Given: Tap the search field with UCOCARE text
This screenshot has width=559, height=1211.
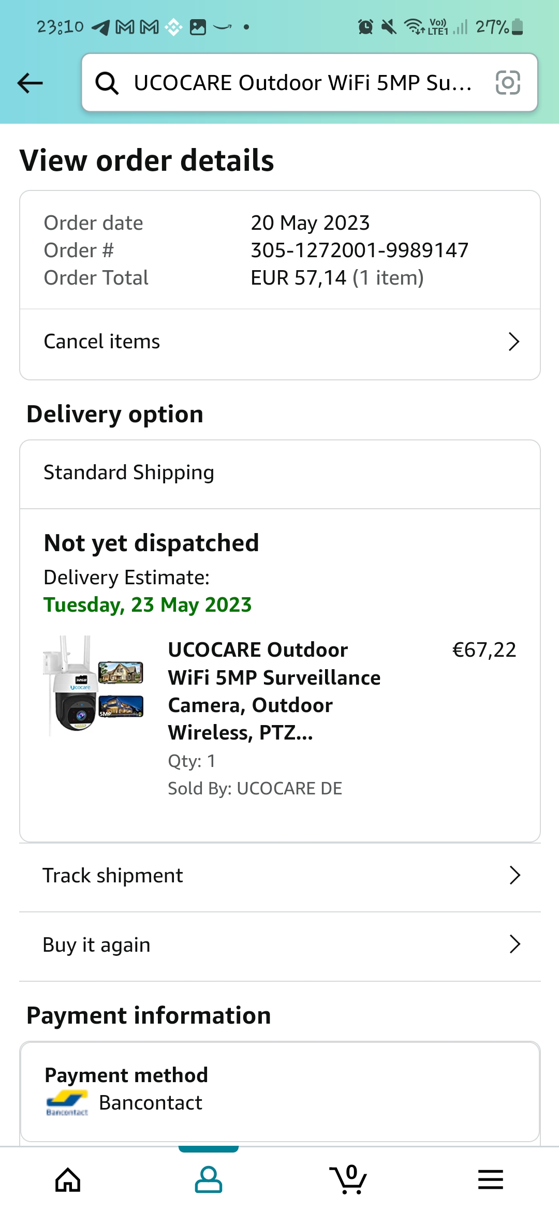Looking at the screenshot, I should coord(303,83).
